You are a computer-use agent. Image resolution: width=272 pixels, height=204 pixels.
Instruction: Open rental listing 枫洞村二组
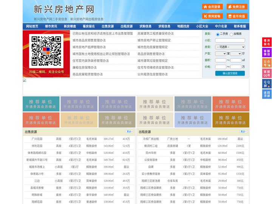click(x=151, y=146)
